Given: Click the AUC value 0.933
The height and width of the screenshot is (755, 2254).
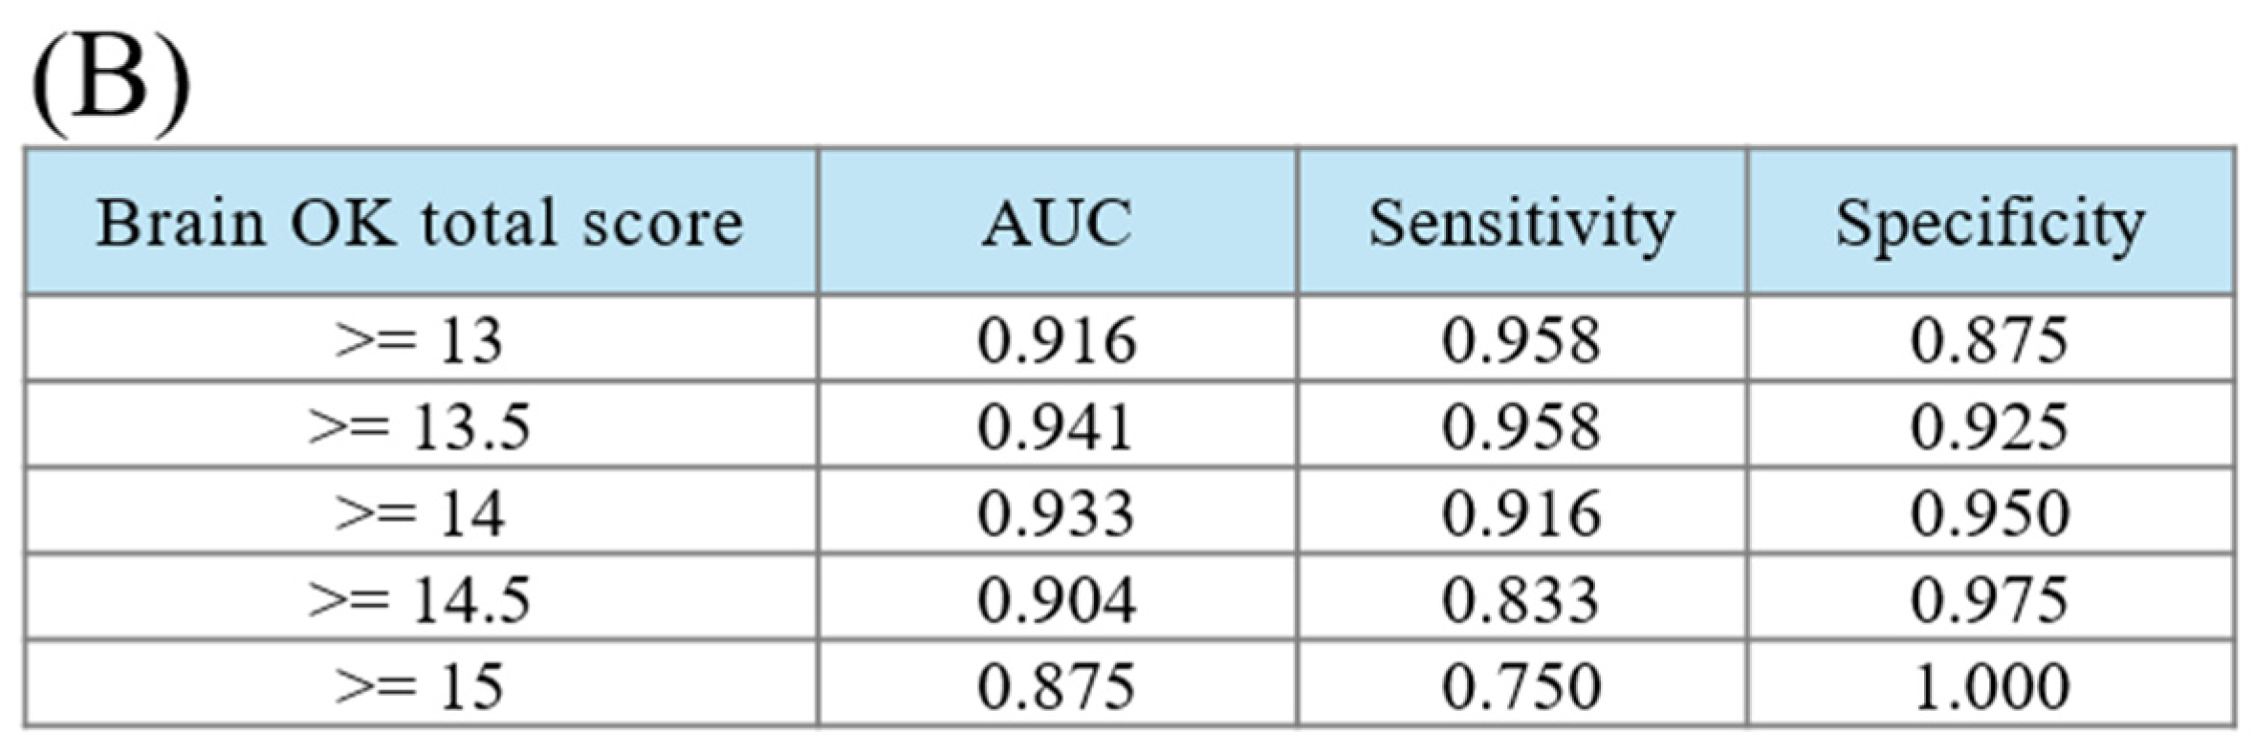Looking at the screenshot, I should pyautogui.click(x=1056, y=513).
